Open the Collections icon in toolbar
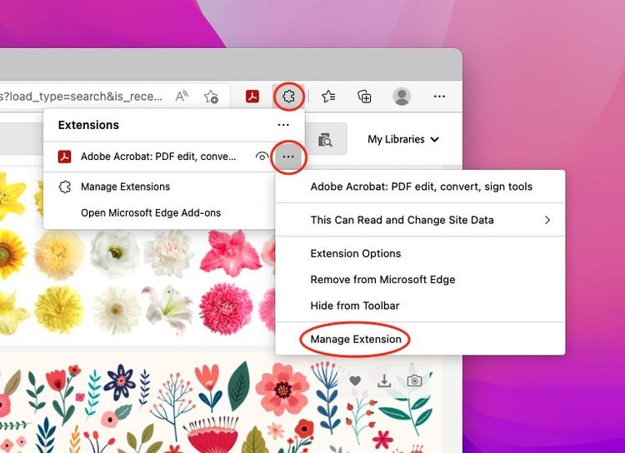Image resolution: width=625 pixels, height=453 pixels. [x=364, y=97]
